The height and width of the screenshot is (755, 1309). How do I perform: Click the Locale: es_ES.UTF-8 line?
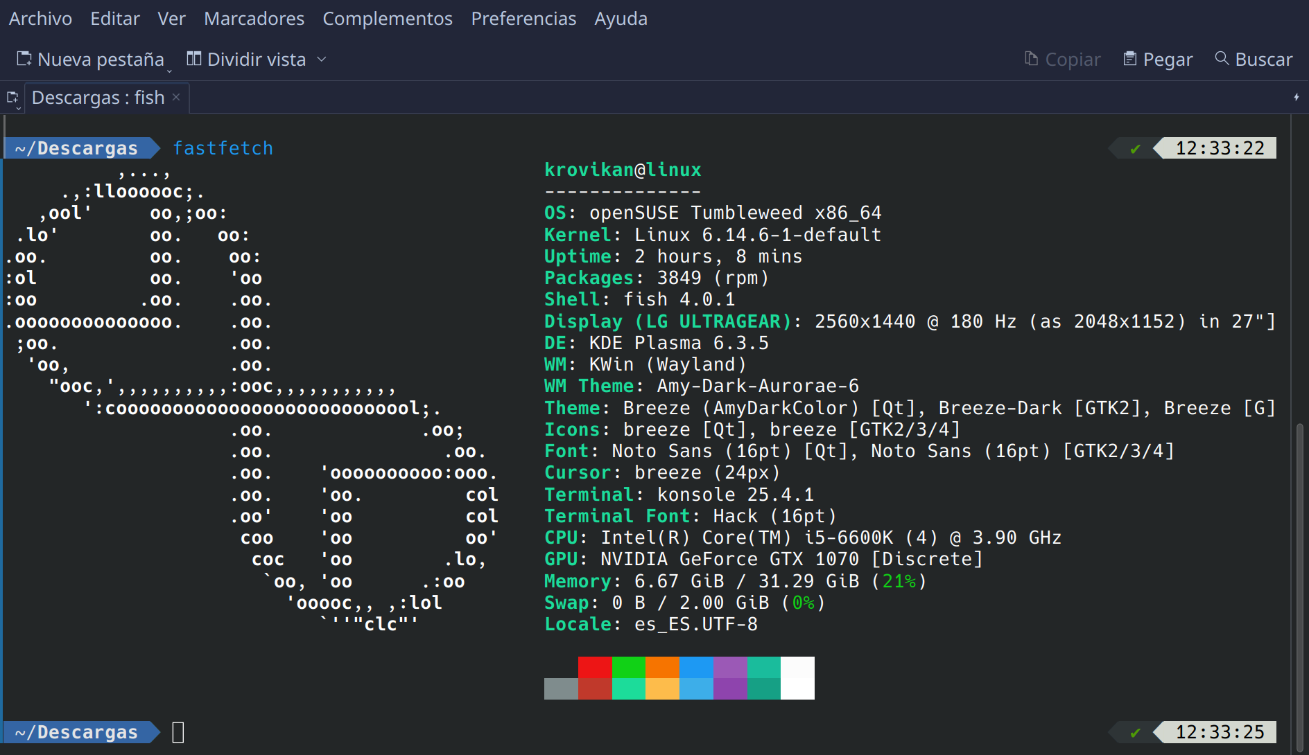651,624
